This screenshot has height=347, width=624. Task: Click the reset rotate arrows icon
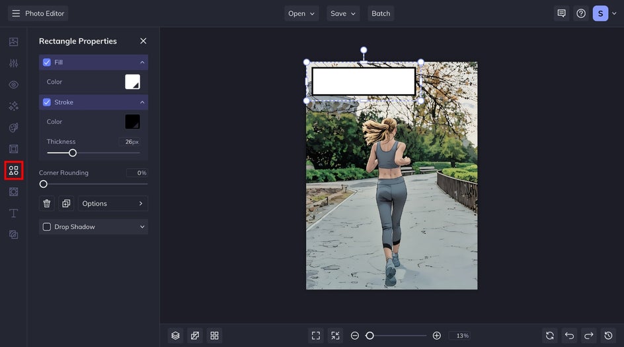pos(550,336)
